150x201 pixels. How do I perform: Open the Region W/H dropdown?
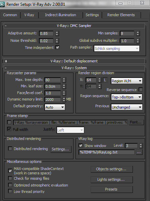(x=127, y=81)
